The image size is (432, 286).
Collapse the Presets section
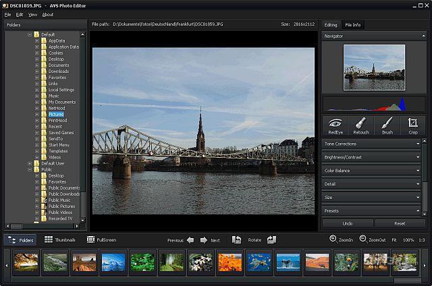[x=371, y=211]
